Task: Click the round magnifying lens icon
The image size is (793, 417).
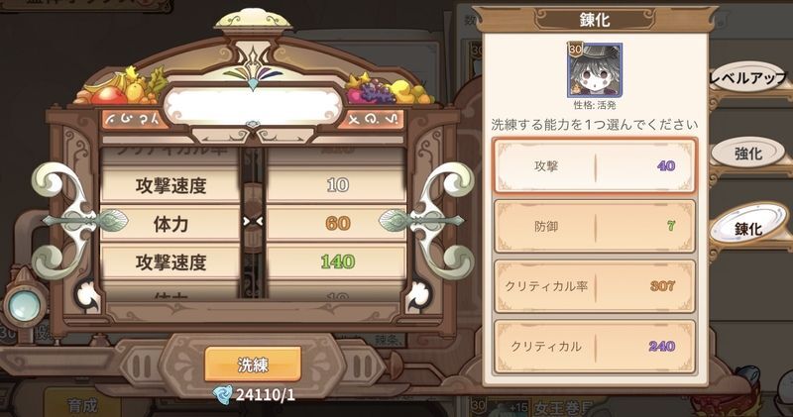Action: coord(24,307)
